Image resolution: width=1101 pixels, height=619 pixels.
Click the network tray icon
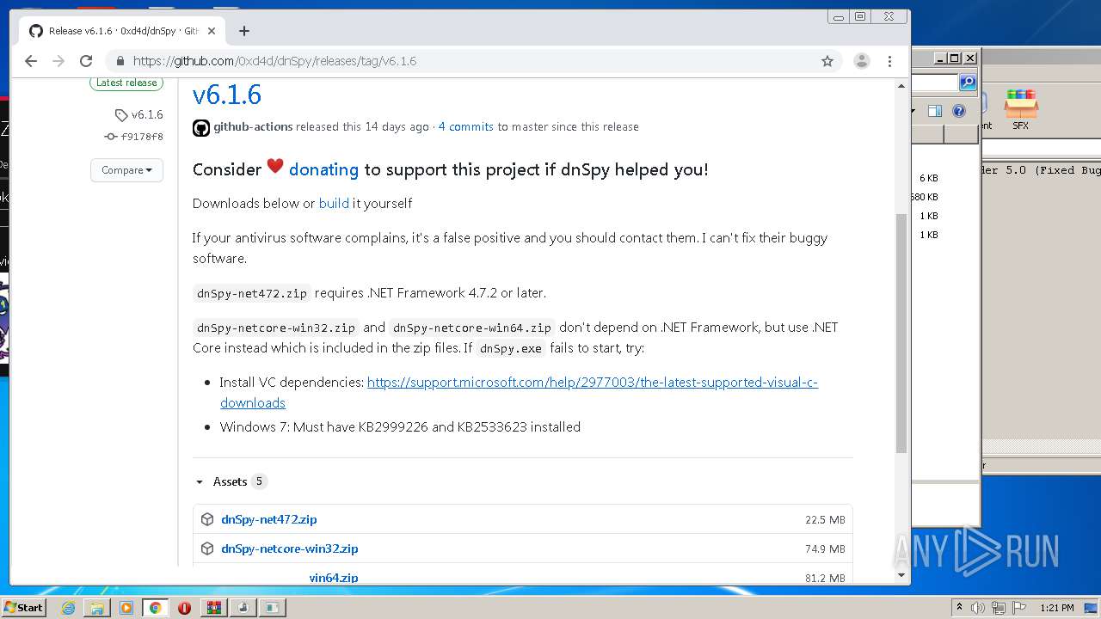click(x=999, y=608)
